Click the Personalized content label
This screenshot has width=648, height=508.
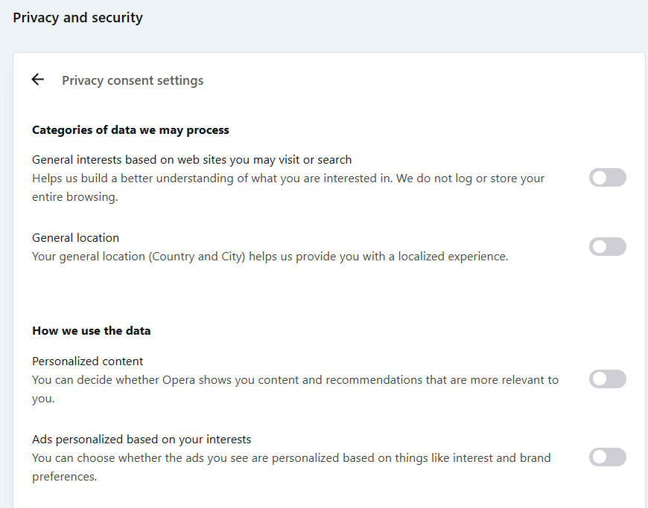click(88, 361)
